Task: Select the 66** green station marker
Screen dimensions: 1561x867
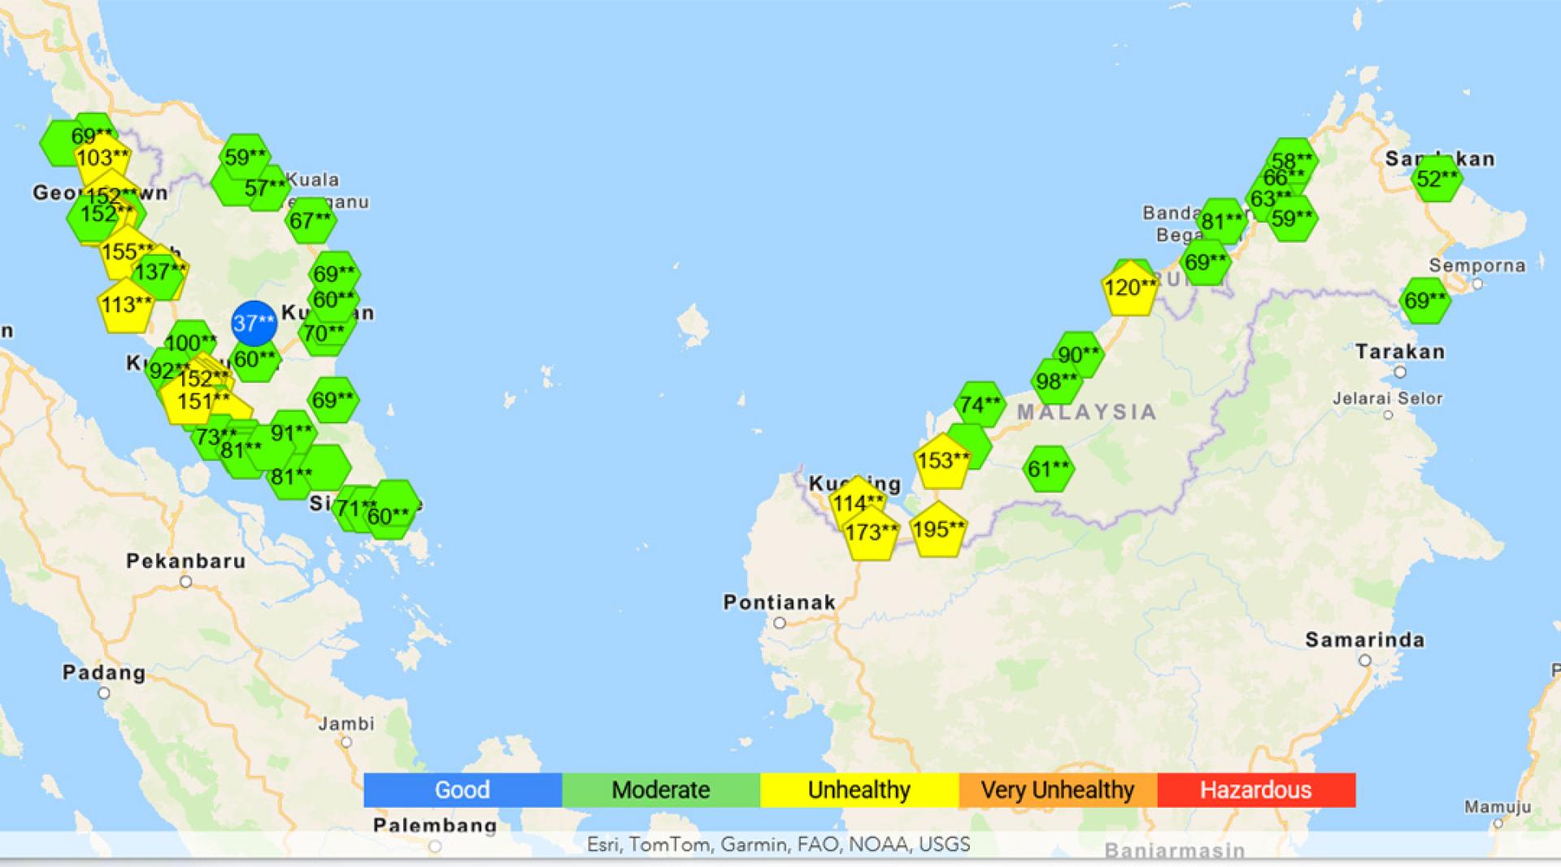Action: click(1285, 177)
